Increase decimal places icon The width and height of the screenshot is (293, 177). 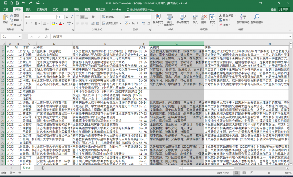[144, 23]
